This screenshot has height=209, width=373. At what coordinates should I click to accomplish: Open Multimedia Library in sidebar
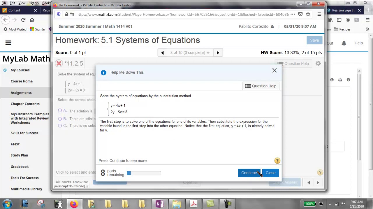coord(26,189)
